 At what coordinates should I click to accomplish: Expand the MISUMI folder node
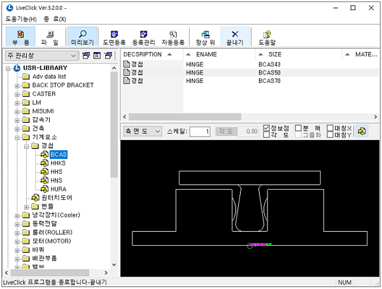[x=17, y=112]
